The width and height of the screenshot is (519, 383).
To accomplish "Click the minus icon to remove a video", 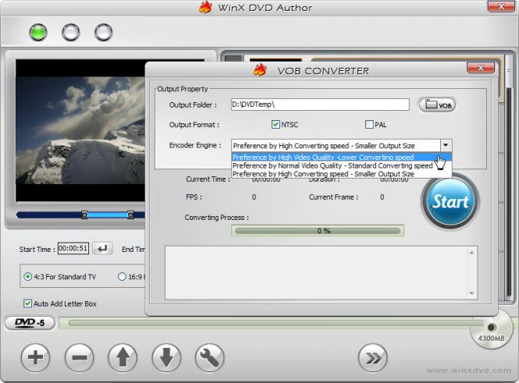I will tap(80, 358).
